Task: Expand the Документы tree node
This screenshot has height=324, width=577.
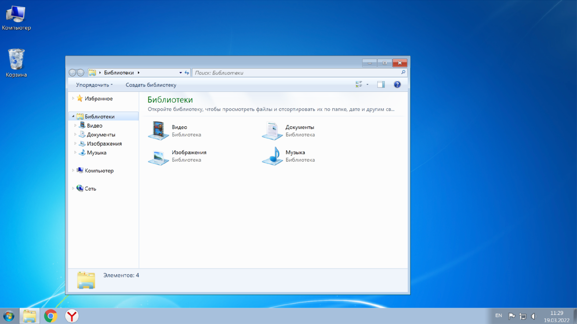Action: pos(75,135)
